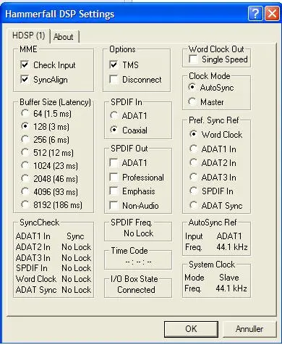The image size is (282, 345).
Task: Click the ADAT2 In No Lock status
Action: [77, 247]
